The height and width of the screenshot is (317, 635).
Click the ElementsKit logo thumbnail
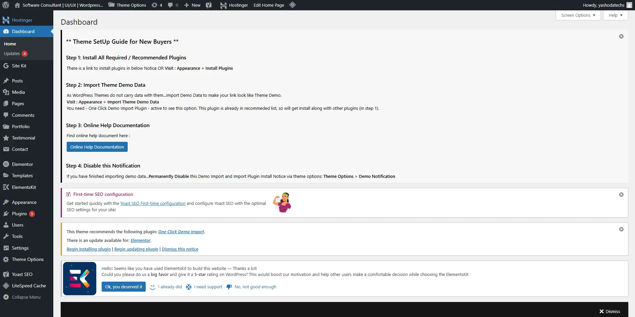point(80,279)
